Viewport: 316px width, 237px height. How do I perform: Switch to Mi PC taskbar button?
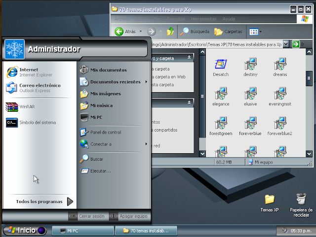(83, 231)
